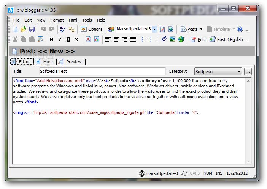Screen dimensions: 267x189
Task: Insert image picture icon
Action: [x=173, y=39]
